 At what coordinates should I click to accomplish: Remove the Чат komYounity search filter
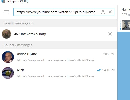110,34
